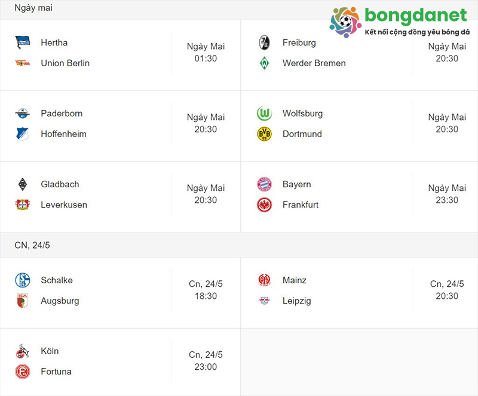Click the Schalke 04 club logo
This screenshot has width=478, height=396.
click(x=23, y=280)
